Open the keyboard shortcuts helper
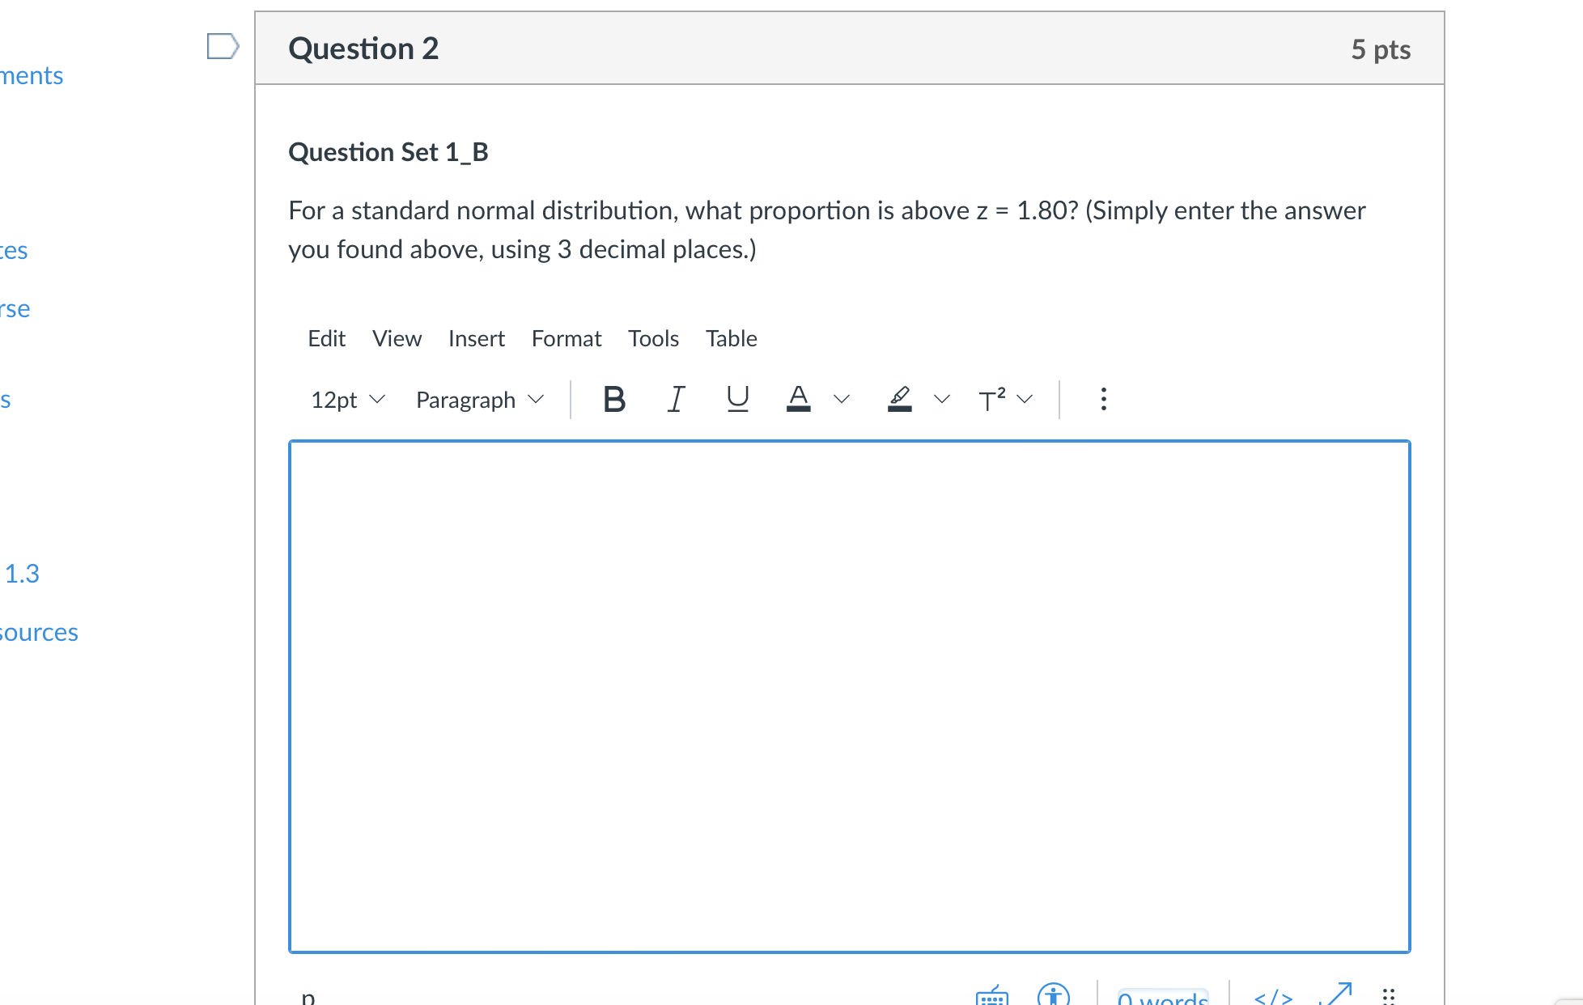The image size is (1583, 1005). [x=994, y=996]
